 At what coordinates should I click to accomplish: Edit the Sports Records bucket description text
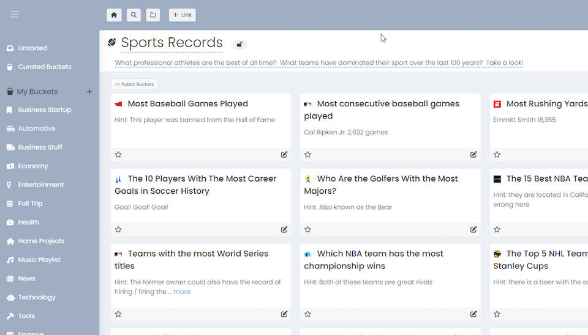click(x=318, y=63)
